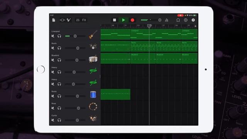The width and height of the screenshot is (247, 139).
Task: Select the Curtis track name label
Action: [x=54, y=115]
